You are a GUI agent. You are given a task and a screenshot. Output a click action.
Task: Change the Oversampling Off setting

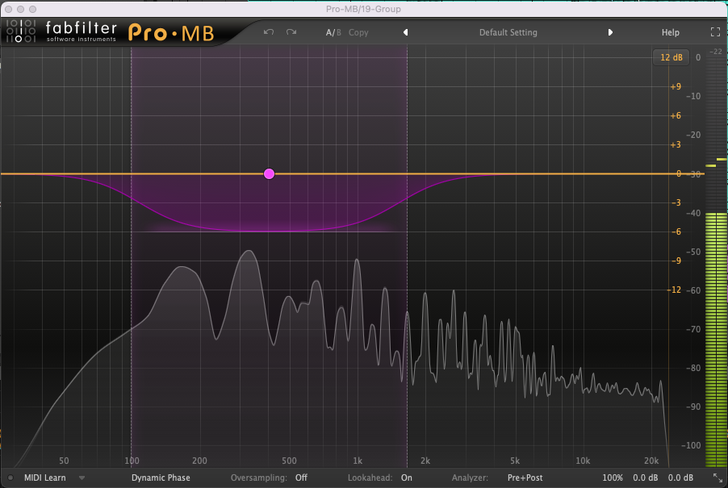[x=301, y=478]
